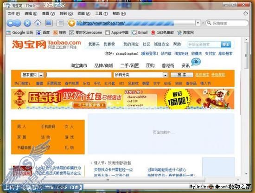The width and height of the screenshot is (255, 193).
Task: Click 我的淘宝 link
Action: [131, 44]
